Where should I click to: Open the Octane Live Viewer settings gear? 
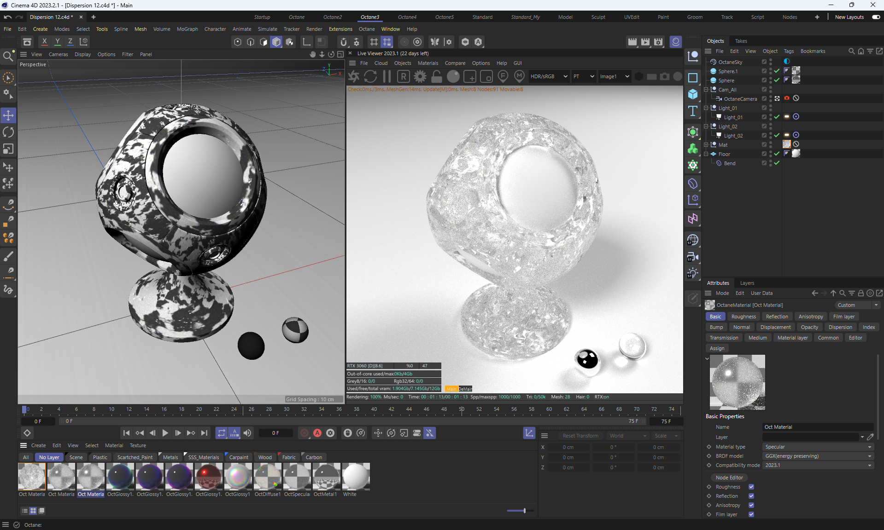pyautogui.click(x=420, y=76)
